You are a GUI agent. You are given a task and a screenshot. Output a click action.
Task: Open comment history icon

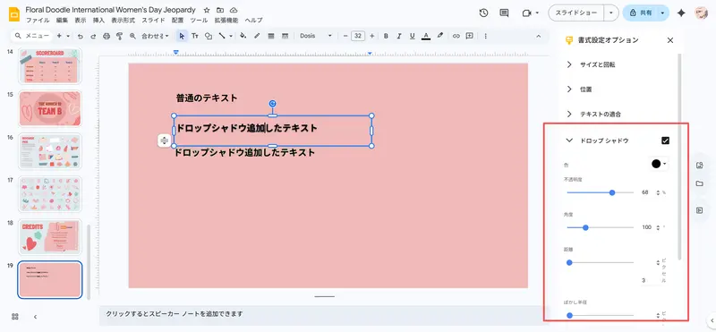504,13
